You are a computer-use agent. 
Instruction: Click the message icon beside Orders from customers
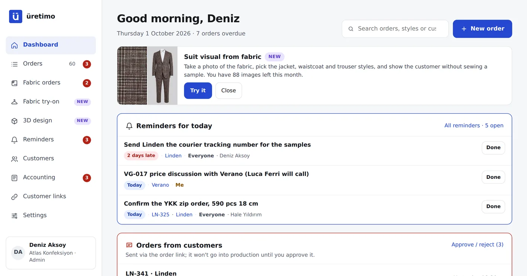pos(129,245)
